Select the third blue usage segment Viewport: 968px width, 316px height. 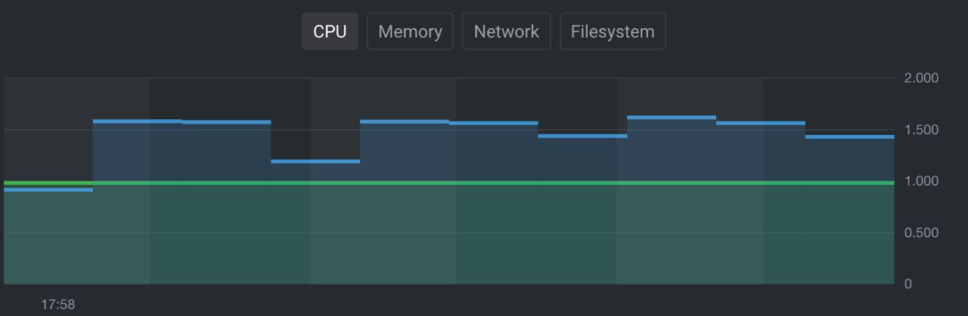(226, 121)
